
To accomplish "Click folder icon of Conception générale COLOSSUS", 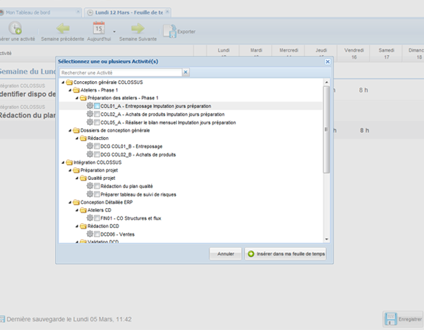I will [70, 82].
